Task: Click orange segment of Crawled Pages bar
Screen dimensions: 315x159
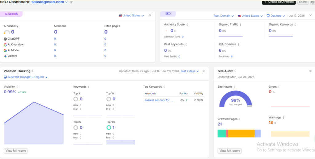Action: (241, 134)
